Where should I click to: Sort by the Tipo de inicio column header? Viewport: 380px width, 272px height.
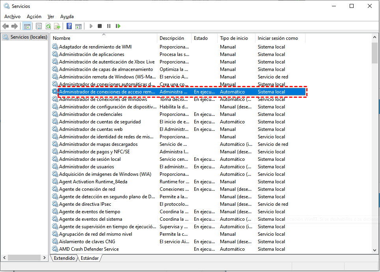click(x=236, y=38)
